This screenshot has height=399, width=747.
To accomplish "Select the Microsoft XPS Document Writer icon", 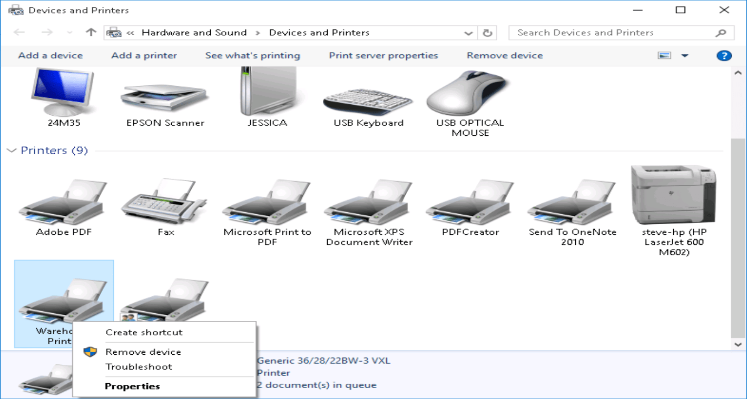I will point(369,202).
